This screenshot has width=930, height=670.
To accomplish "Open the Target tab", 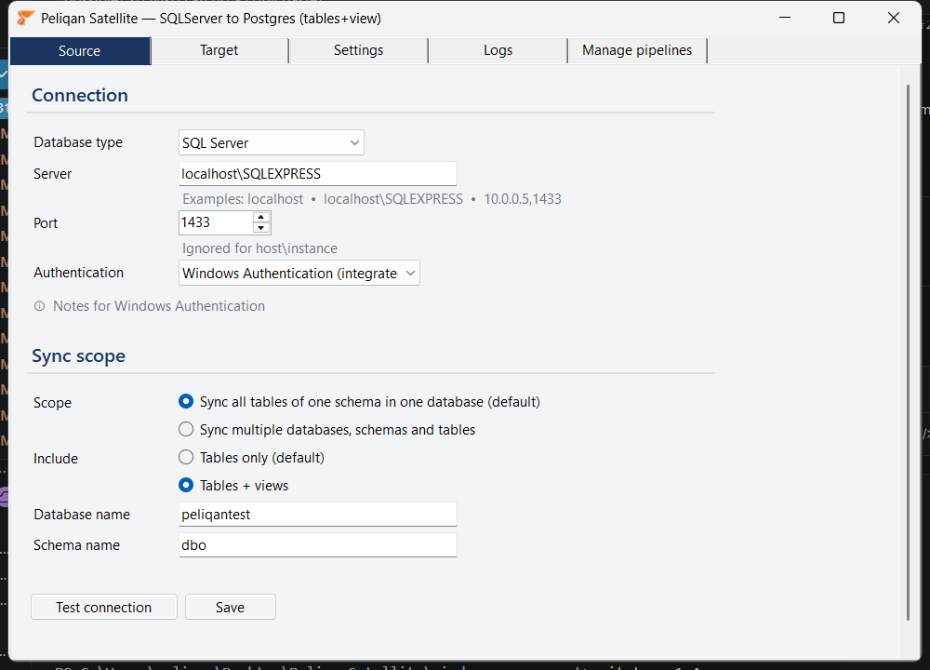I will (x=219, y=50).
